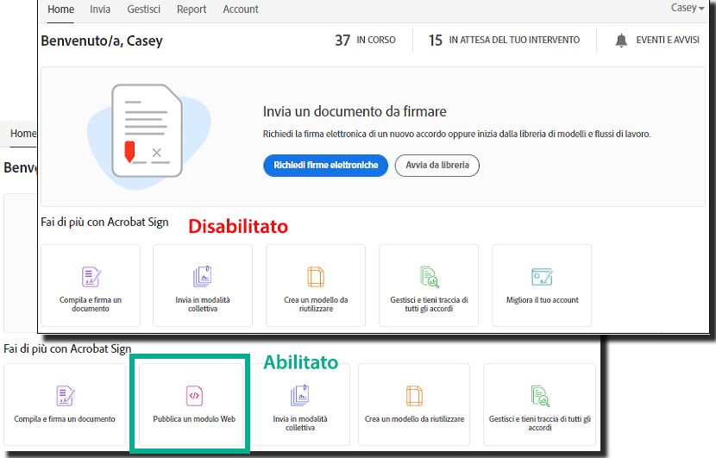Image resolution: width=716 pixels, height=458 pixels.
Task: Click Avvia da libreria button
Action: (437, 165)
